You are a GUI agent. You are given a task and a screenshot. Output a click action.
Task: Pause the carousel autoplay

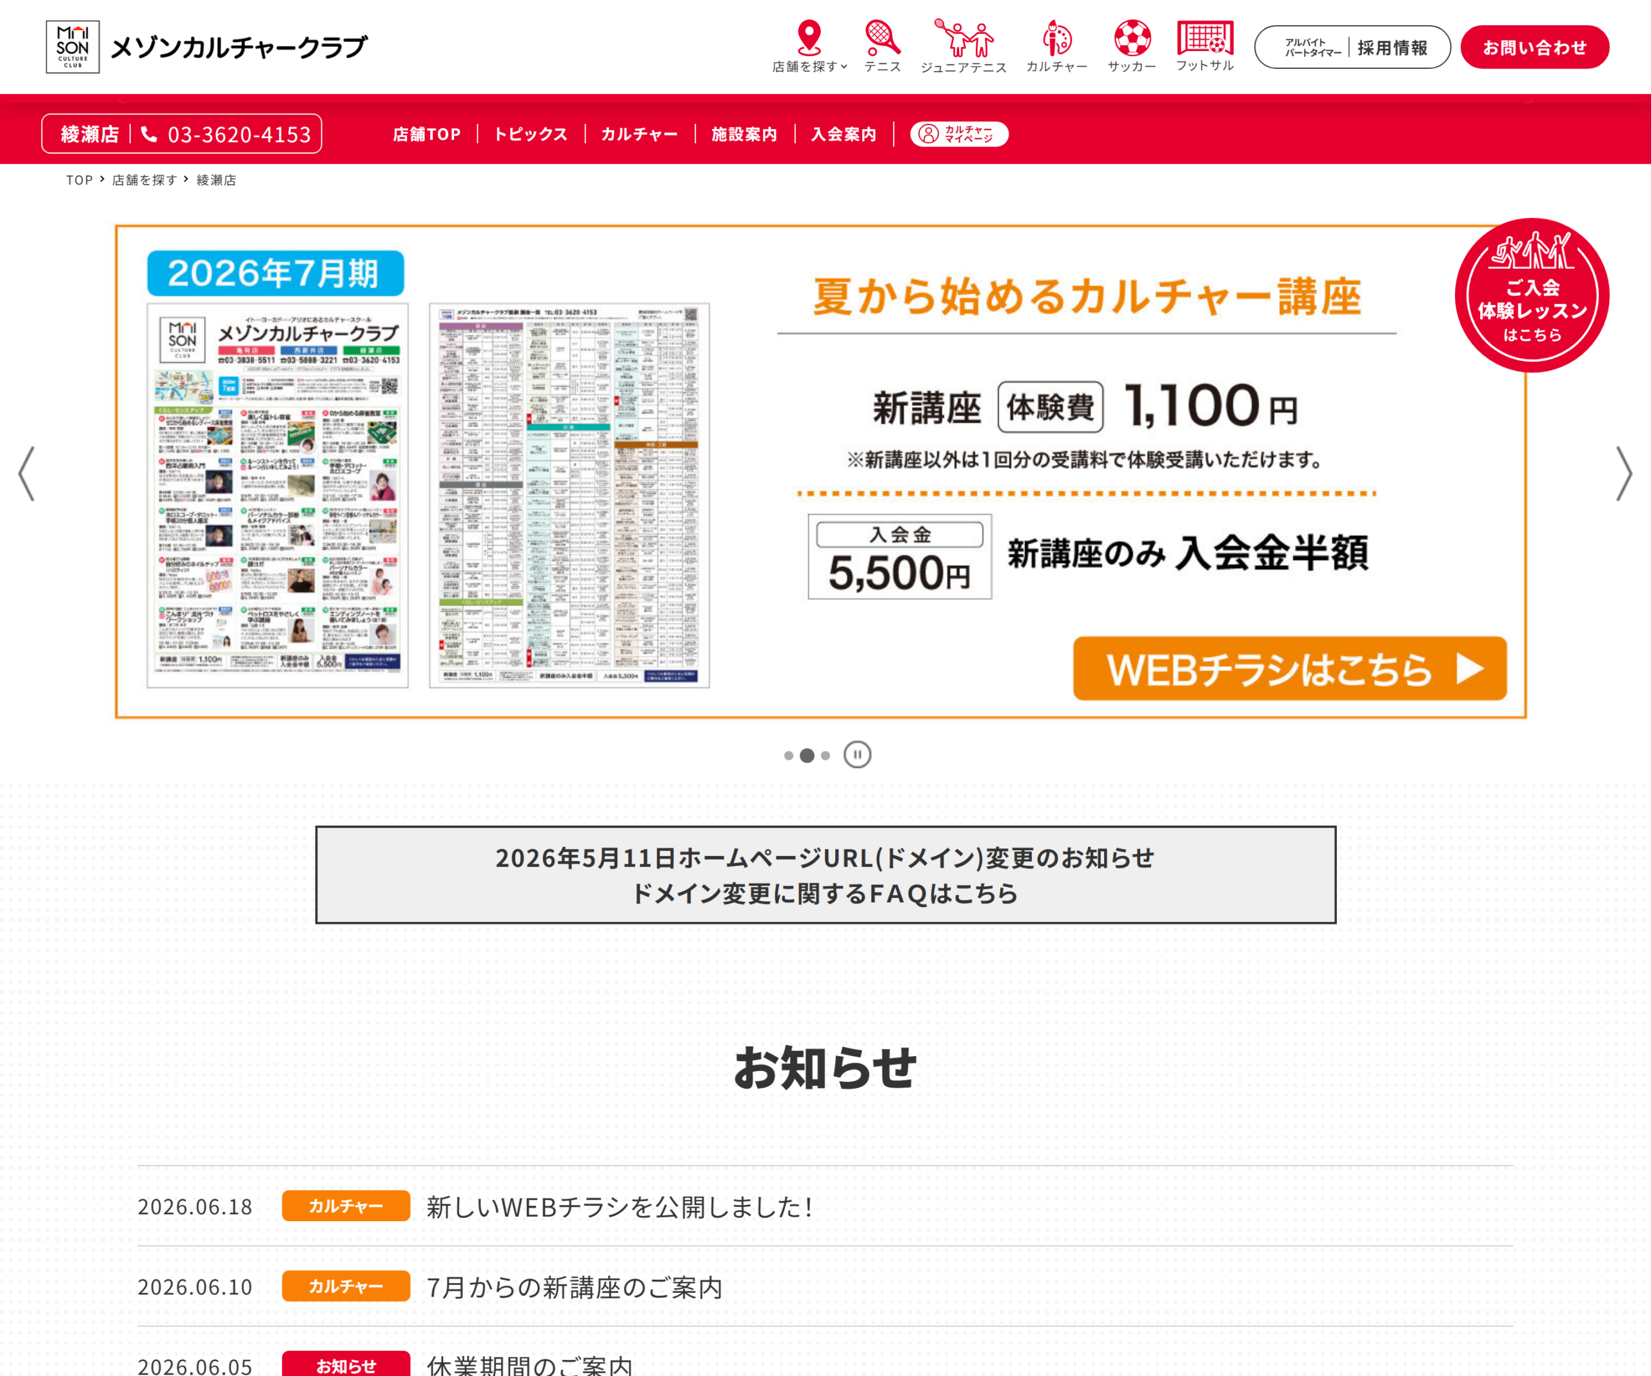point(858,755)
